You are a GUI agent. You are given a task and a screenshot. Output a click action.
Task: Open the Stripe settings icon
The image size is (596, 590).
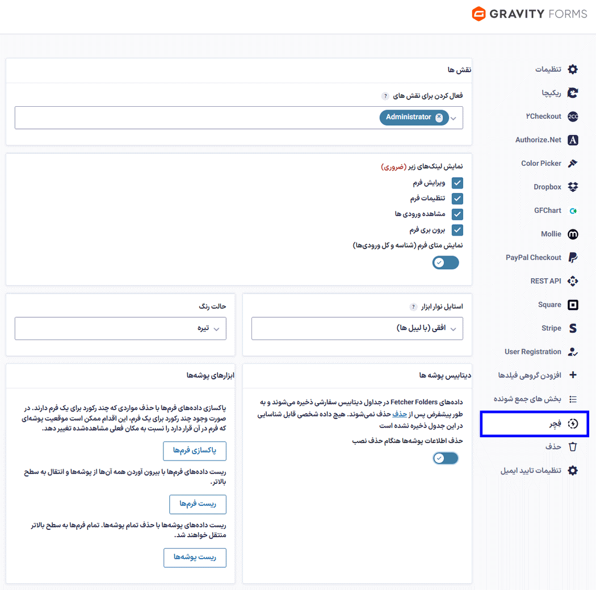pos(573,328)
